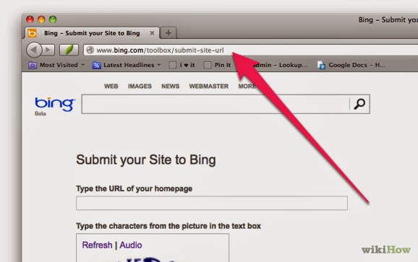Click the 'Beta' text under the Bing logo

point(40,113)
